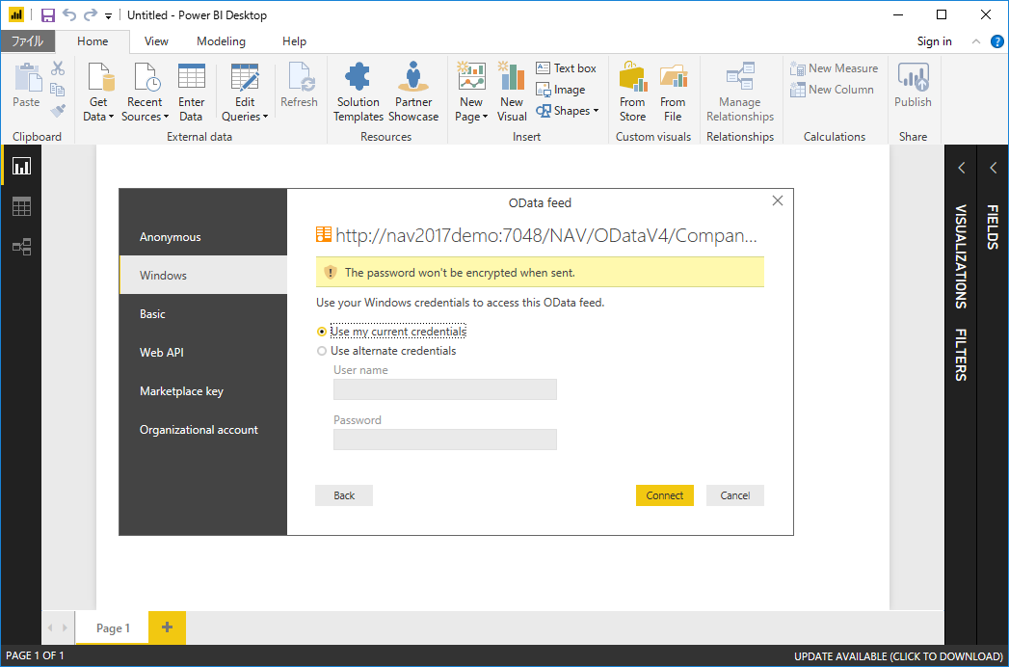The image size is (1009, 667).
Task: Import custom visual From Store
Action: (632, 93)
